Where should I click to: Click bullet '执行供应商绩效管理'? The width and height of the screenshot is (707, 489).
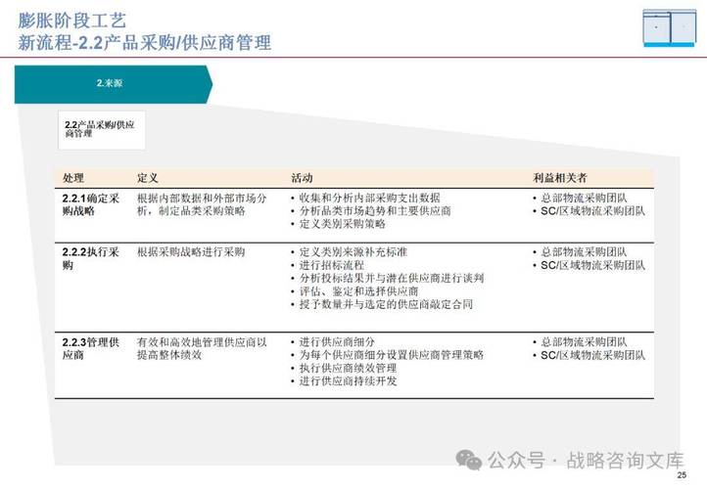[348, 369]
